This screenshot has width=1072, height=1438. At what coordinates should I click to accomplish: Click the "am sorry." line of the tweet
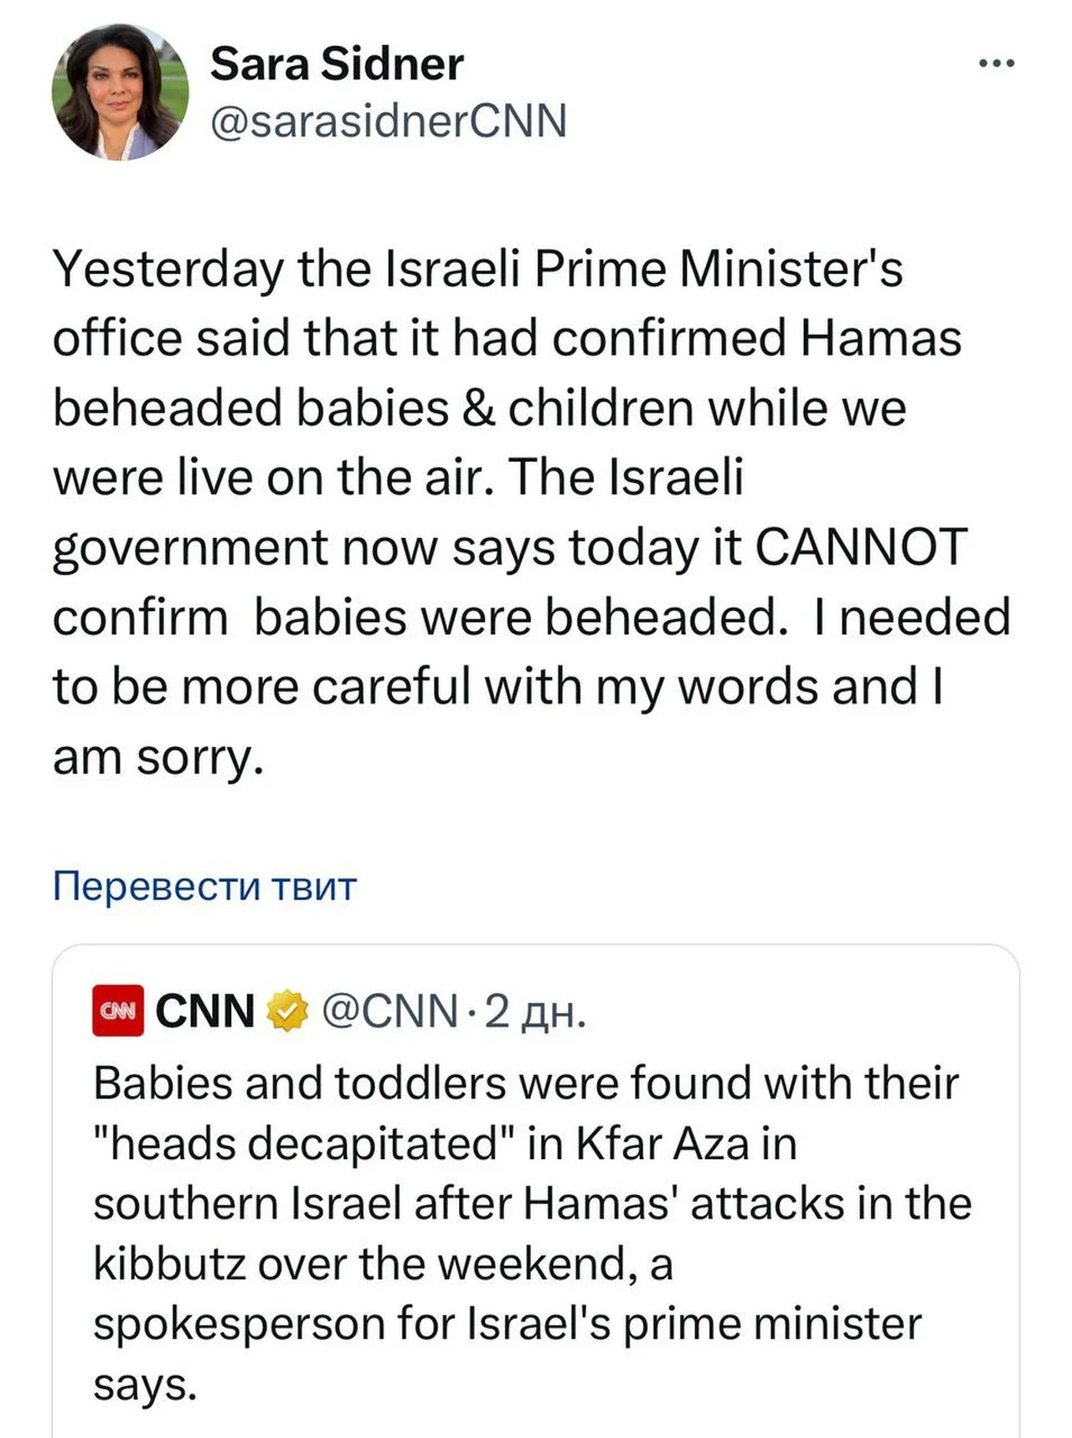pyautogui.click(x=158, y=757)
